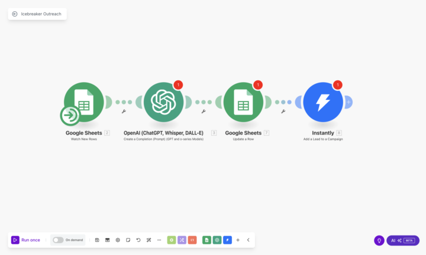Save the scenario with the disk icon
The height and width of the screenshot is (255, 426).
click(x=97, y=240)
